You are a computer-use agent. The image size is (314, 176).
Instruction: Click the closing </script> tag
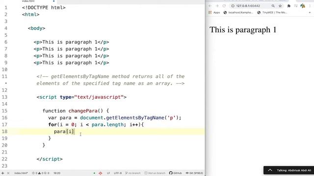pos(50,159)
